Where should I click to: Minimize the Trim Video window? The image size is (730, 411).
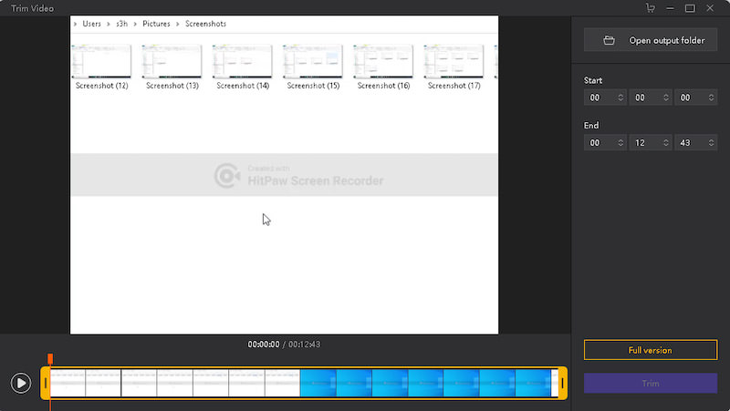(x=670, y=8)
